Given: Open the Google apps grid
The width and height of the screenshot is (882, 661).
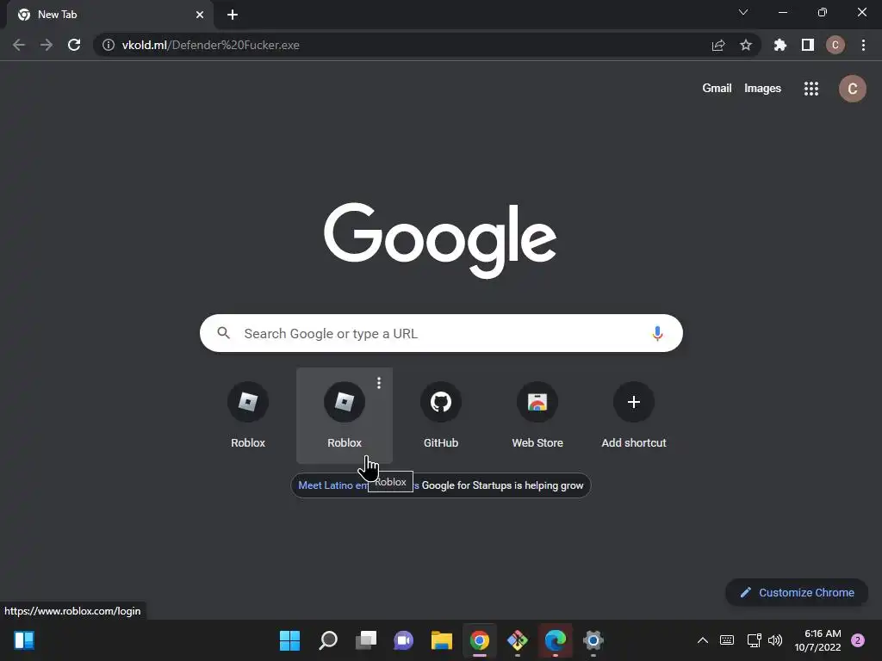Looking at the screenshot, I should click(811, 89).
